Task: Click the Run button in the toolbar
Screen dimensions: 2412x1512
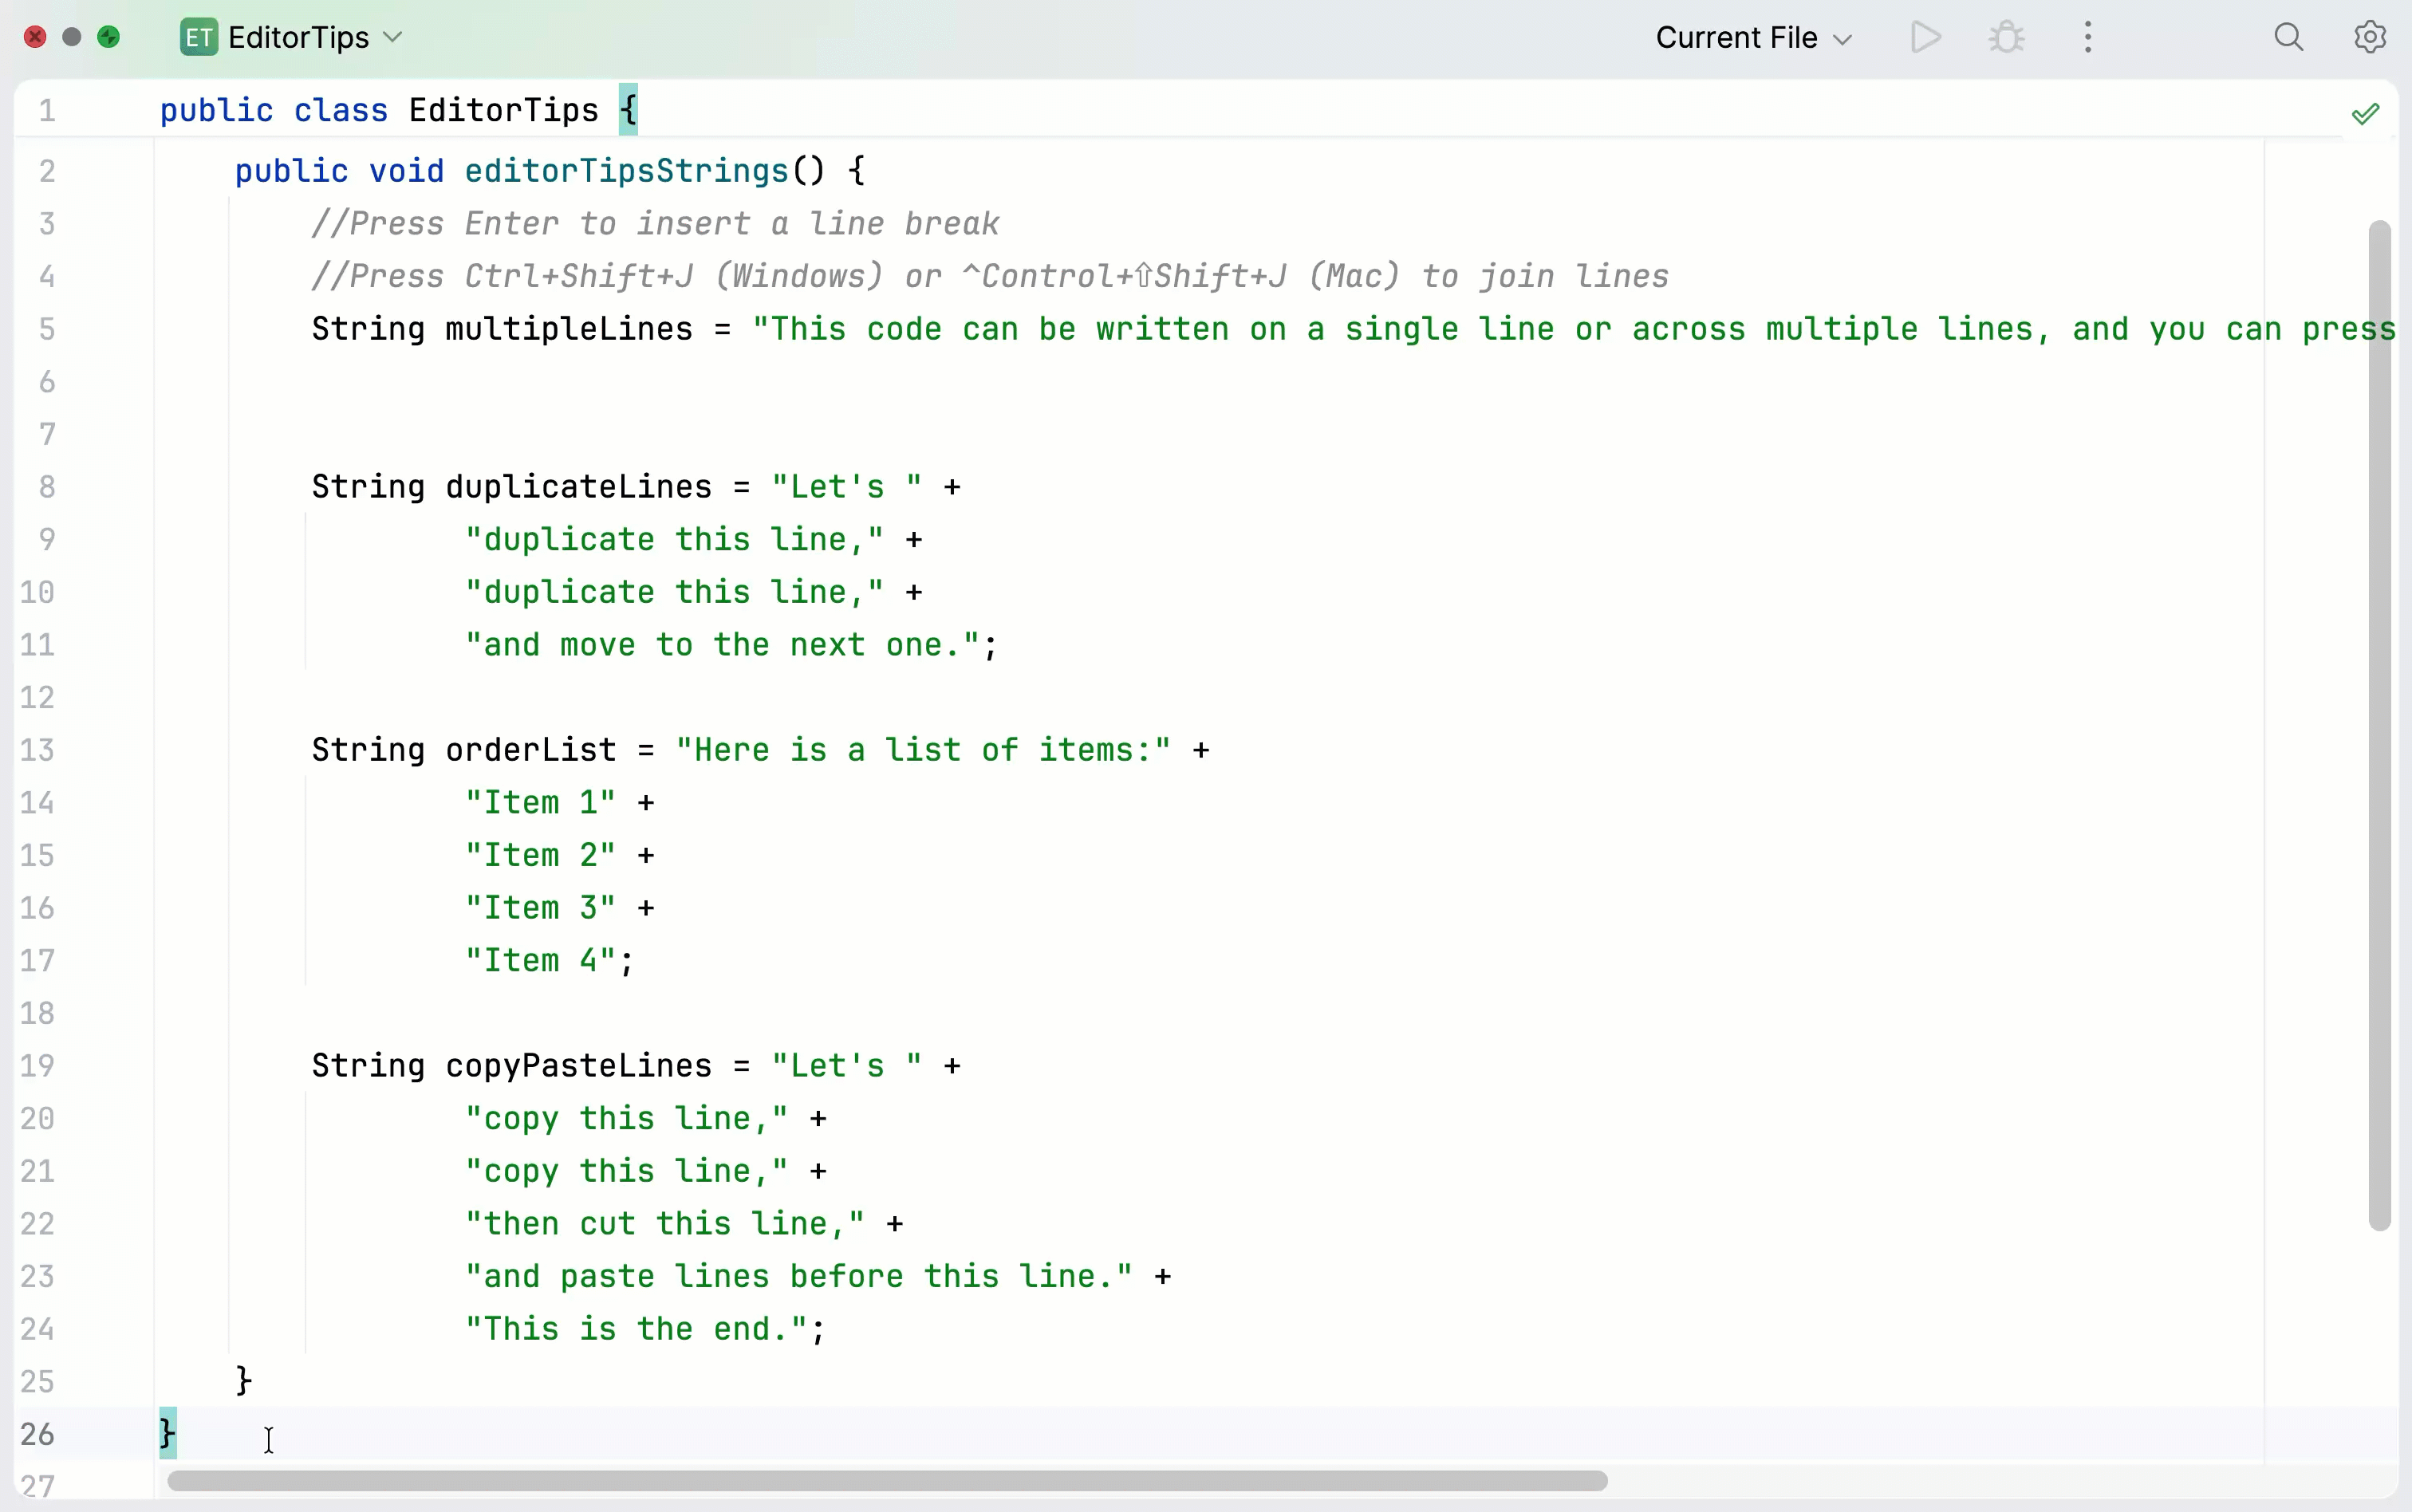Action: [x=1925, y=38]
